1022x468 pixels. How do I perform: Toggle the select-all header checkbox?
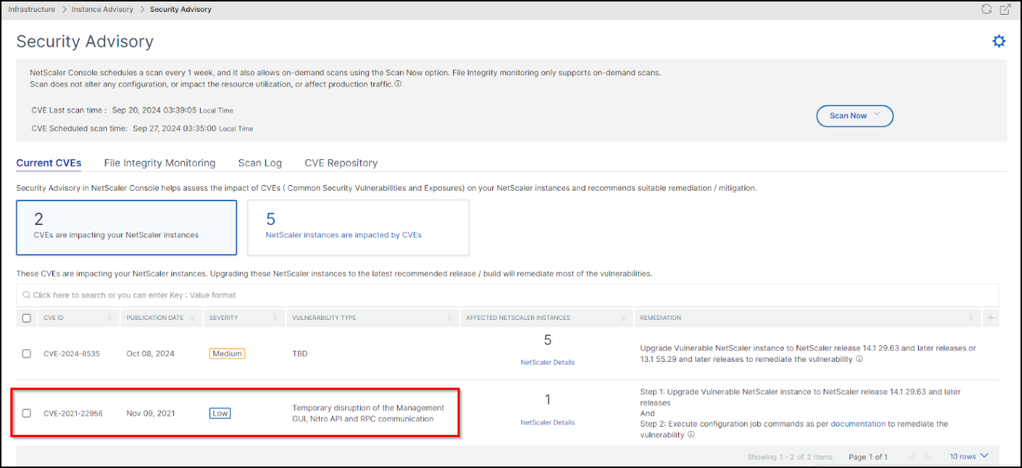coord(27,318)
